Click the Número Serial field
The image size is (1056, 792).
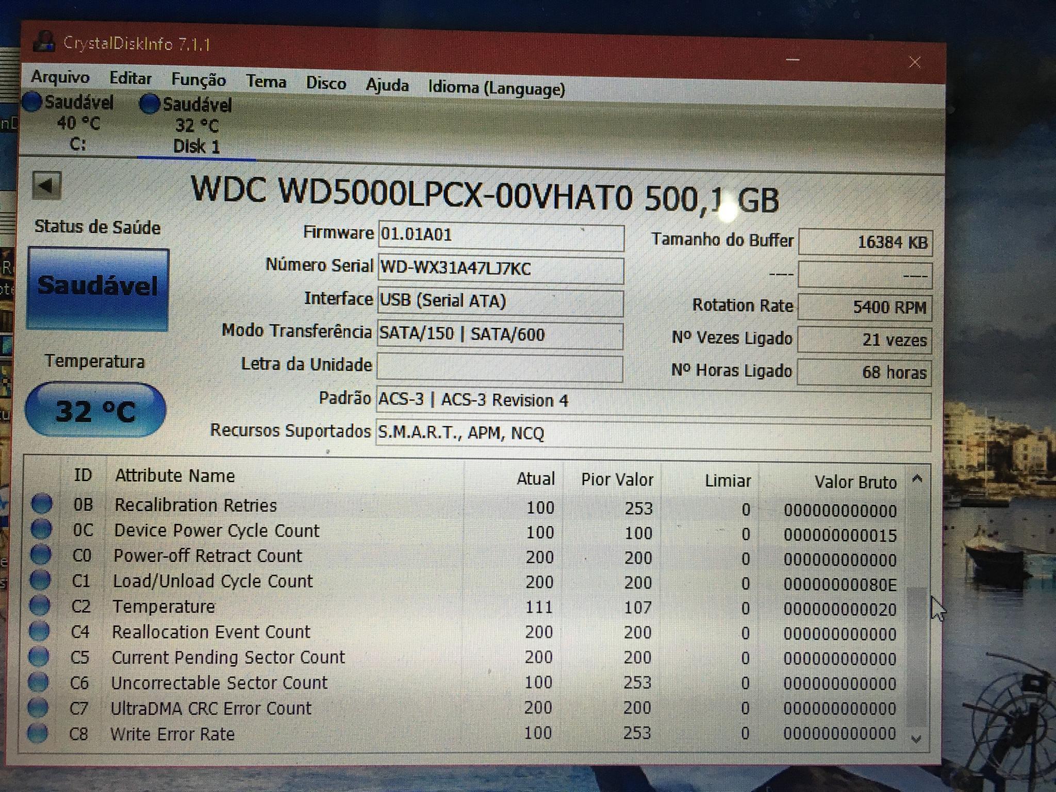coord(500,269)
